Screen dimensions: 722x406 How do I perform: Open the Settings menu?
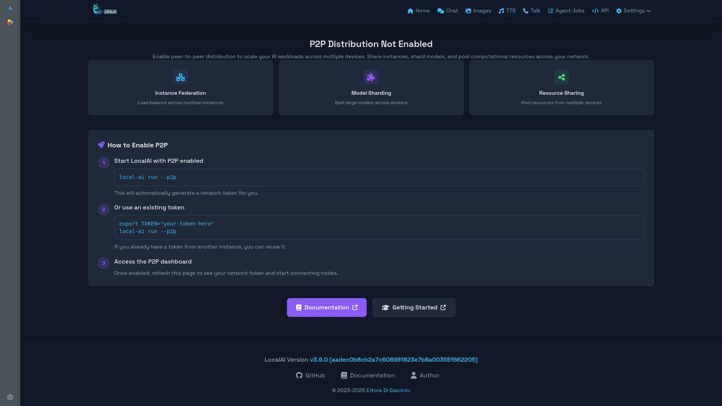[634, 11]
